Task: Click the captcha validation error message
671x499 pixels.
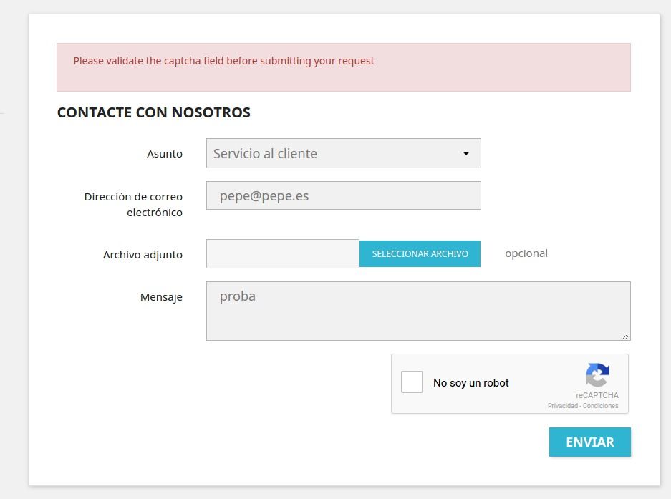Action: 223,61
